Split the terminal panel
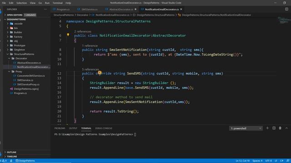 click(274, 128)
